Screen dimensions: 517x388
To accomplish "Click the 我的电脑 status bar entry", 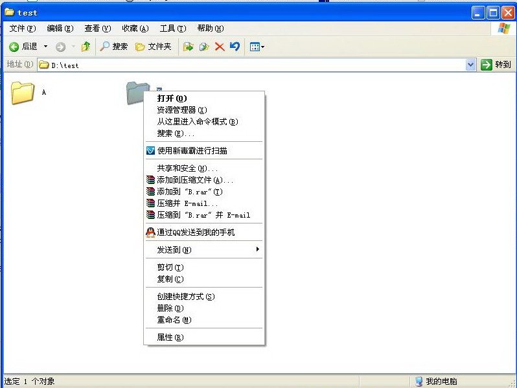I will [436, 382].
